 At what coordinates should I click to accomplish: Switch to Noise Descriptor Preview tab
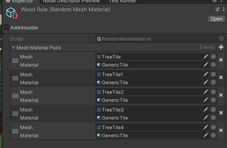click(71, 2)
